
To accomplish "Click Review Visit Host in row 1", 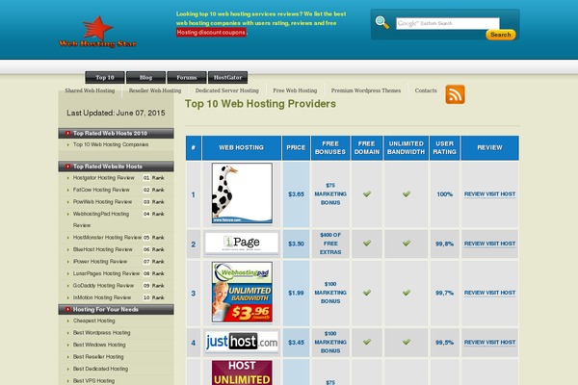I will pos(489,194).
